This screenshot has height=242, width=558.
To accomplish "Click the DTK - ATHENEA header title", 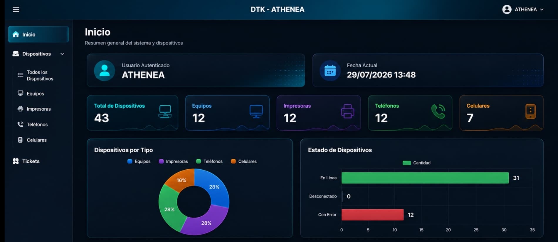I will [278, 9].
